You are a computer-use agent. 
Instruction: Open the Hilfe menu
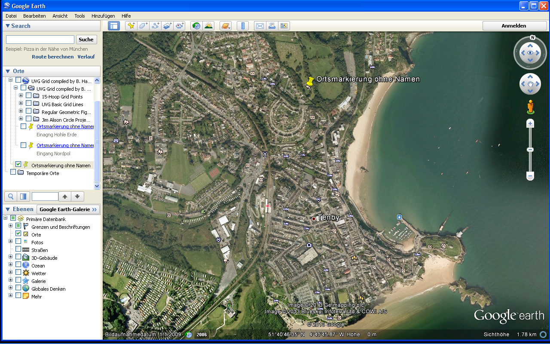point(126,16)
